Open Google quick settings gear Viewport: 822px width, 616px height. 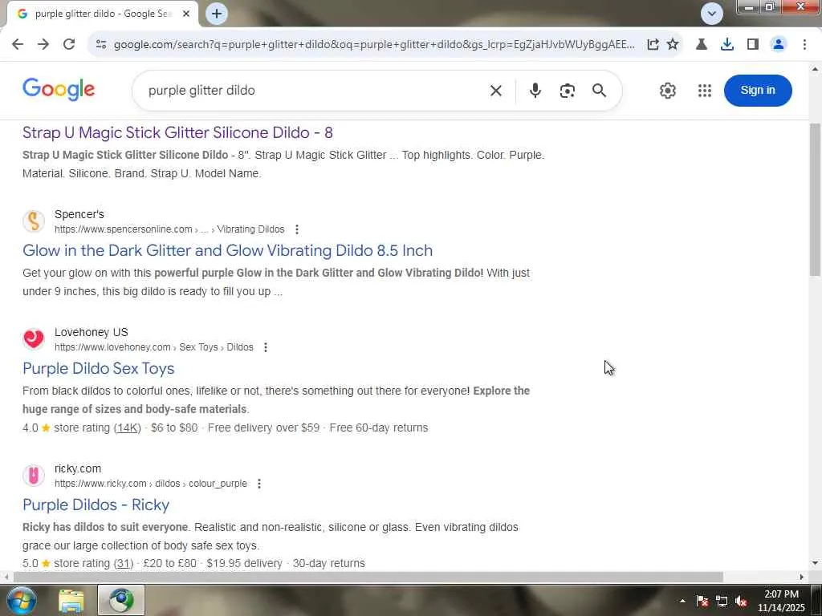[x=667, y=91]
